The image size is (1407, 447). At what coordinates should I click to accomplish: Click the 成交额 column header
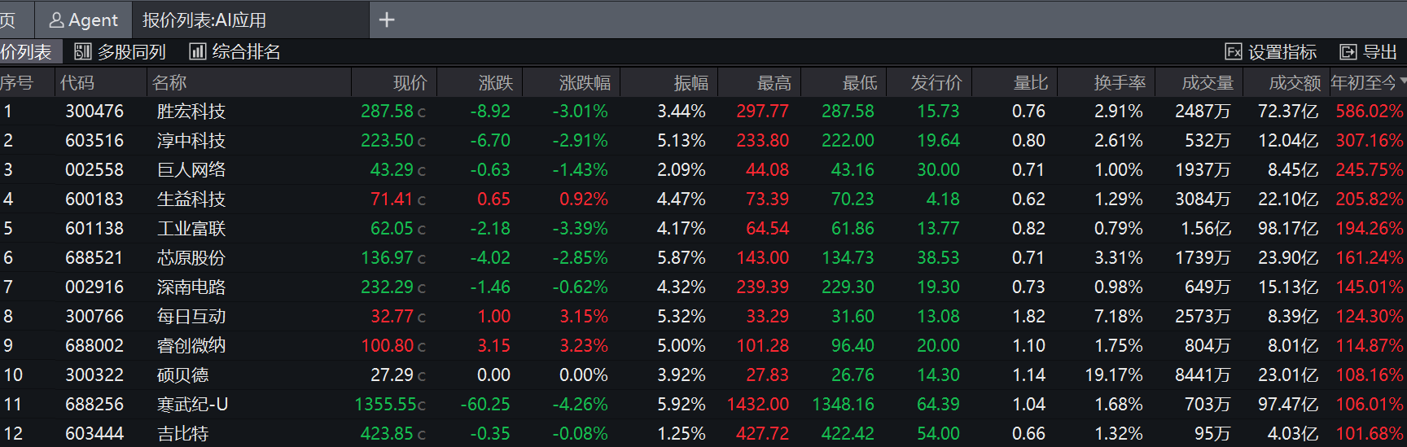click(1294, 83)
